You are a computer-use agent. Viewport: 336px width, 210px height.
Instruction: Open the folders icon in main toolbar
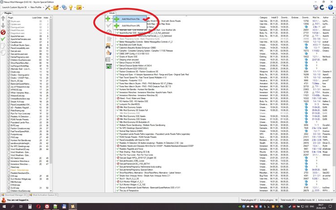[56, 8]
